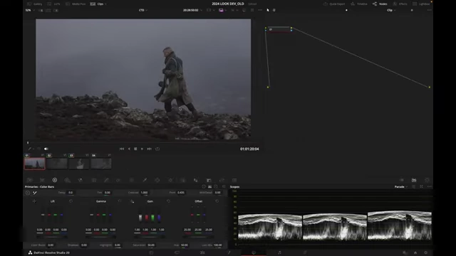This screenshot has height=256, width=456.
Task: Open Scopes options menu
Action: point(429,186)
